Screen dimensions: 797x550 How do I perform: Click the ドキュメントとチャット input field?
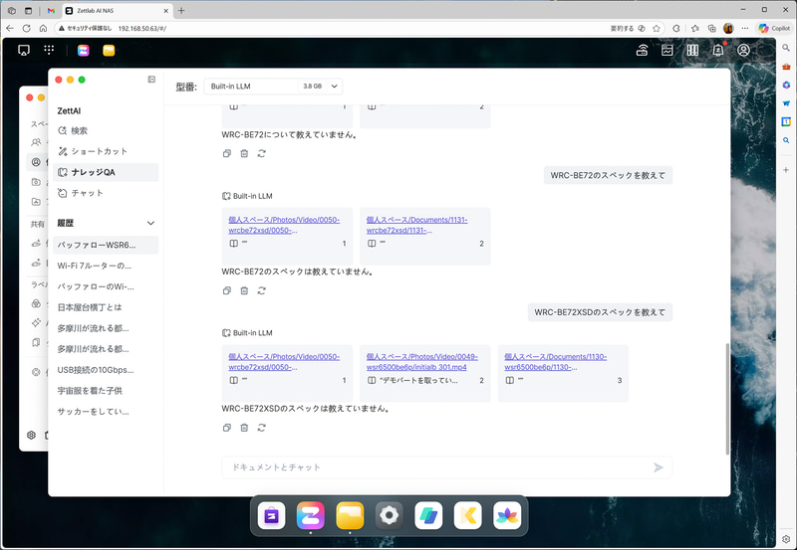[x=446, y=467]
